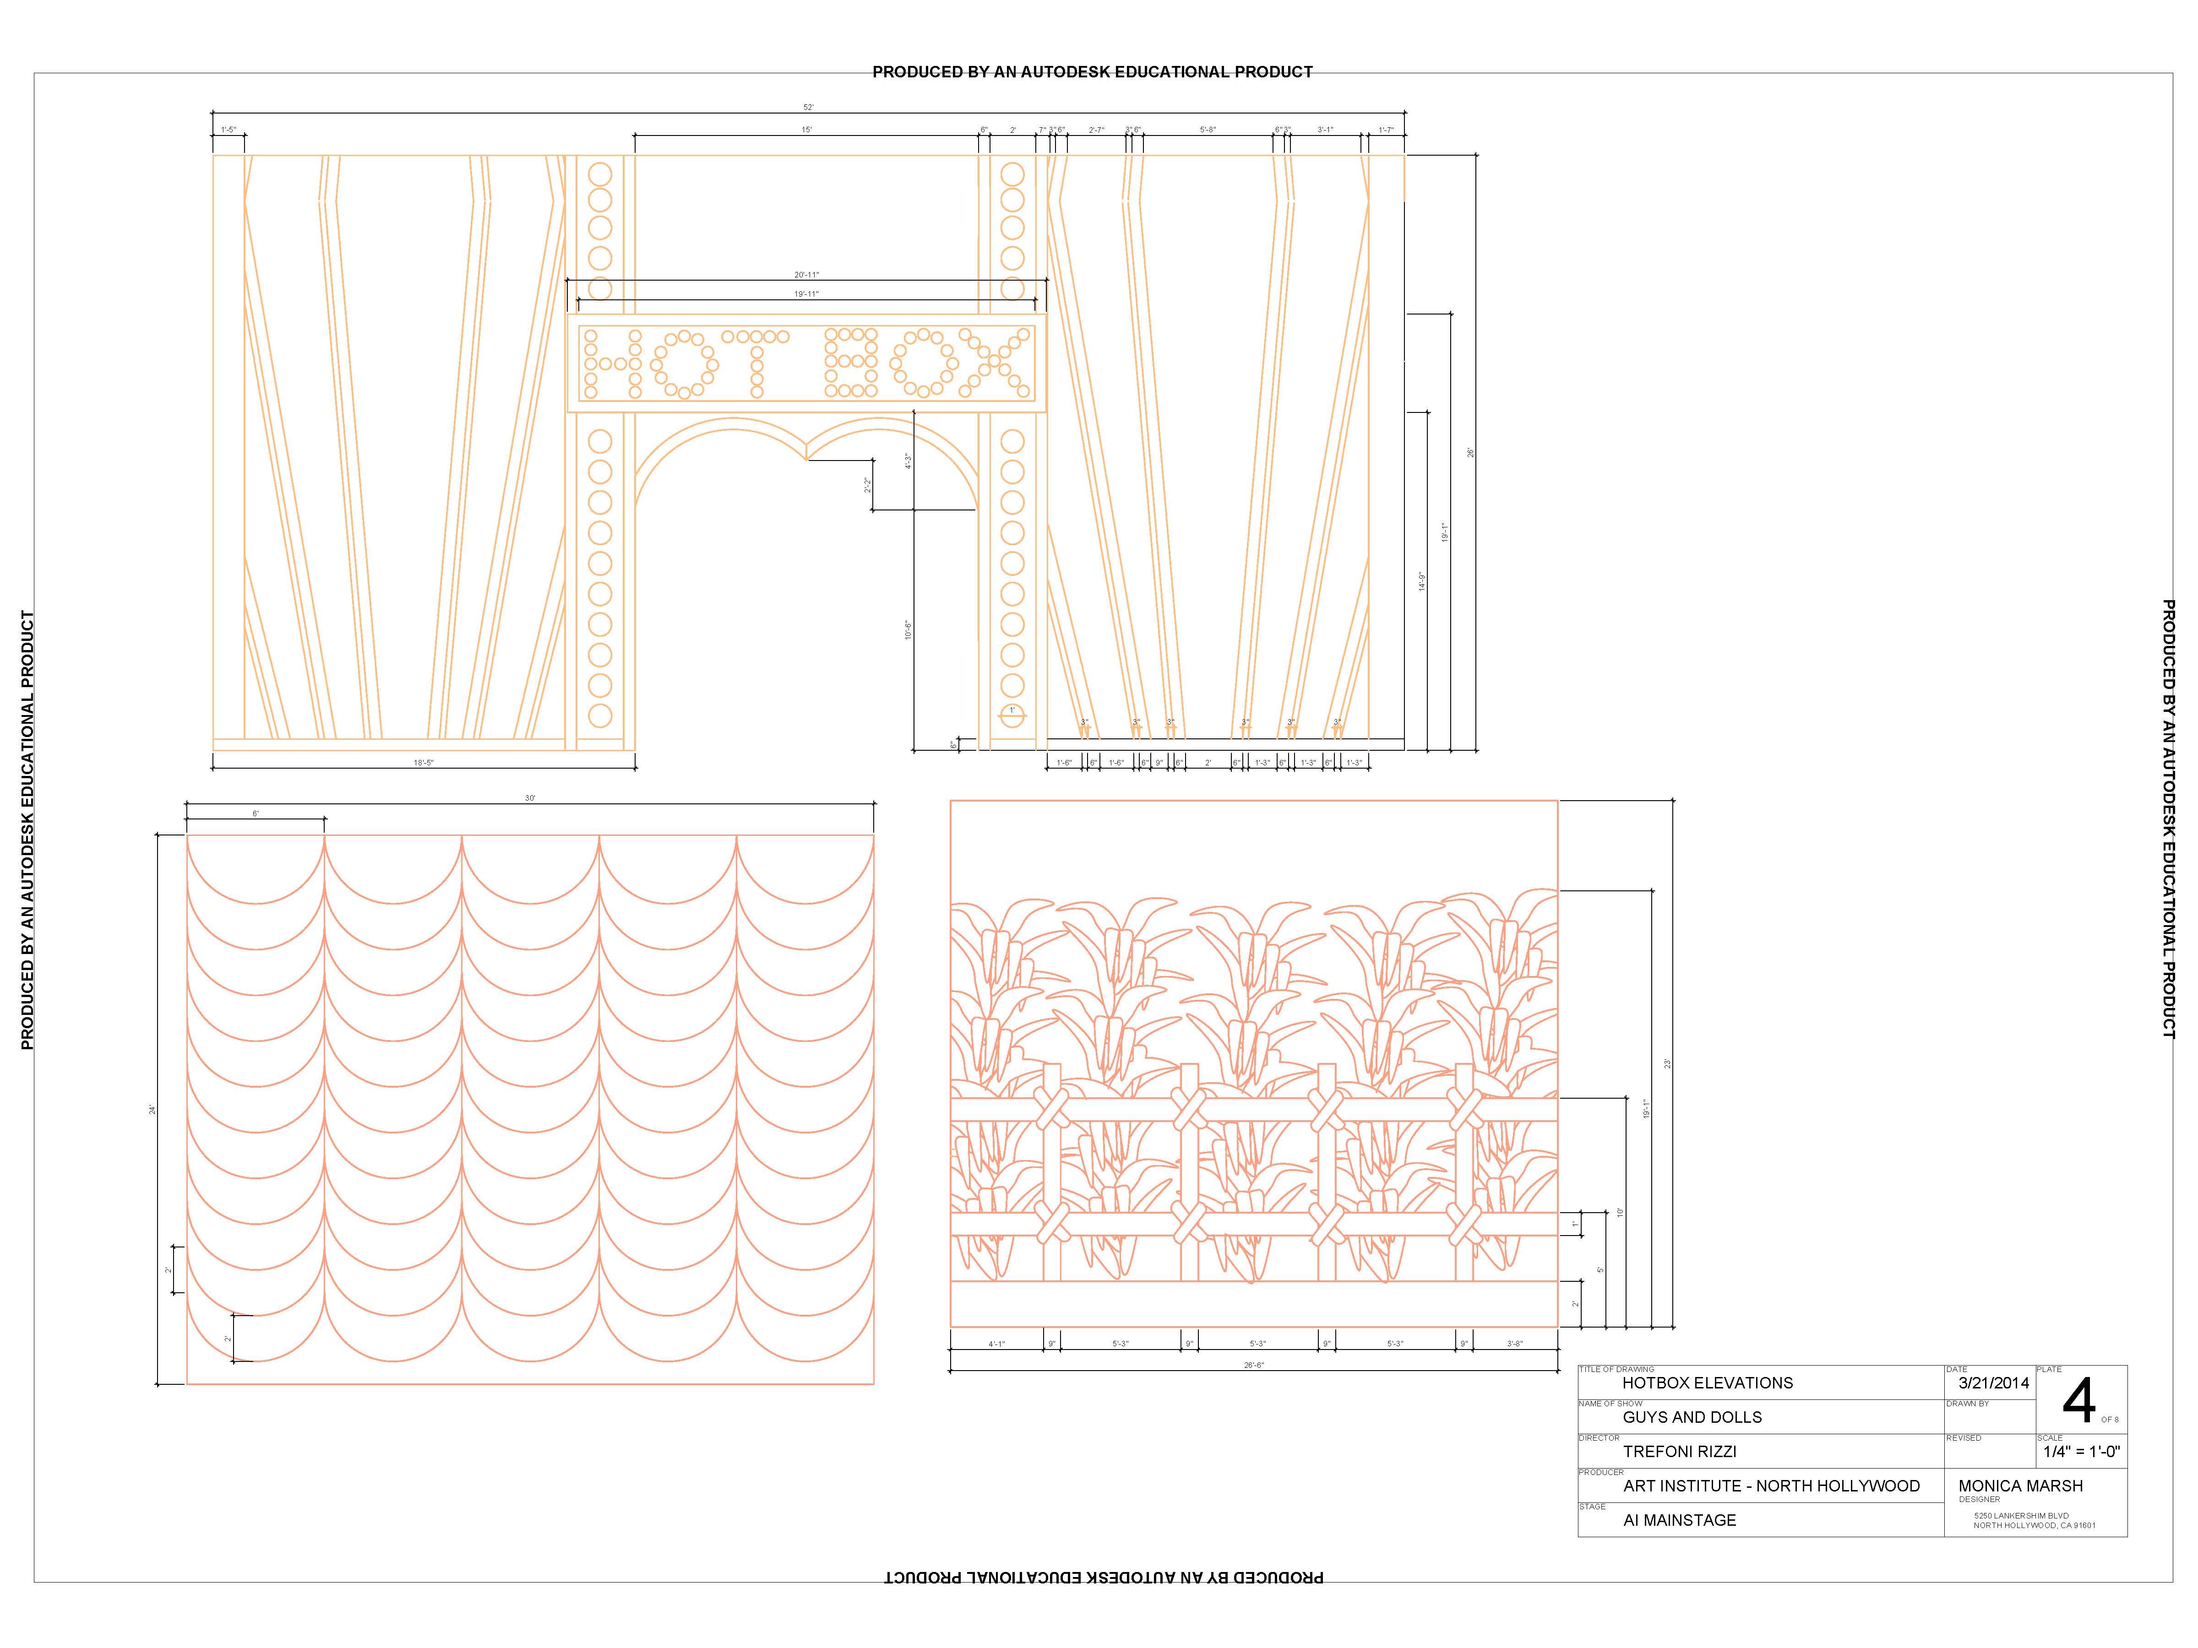Click the HOT BOX marquee sign
Screen dimensions: 2198x1648
[x=806, y=363]
